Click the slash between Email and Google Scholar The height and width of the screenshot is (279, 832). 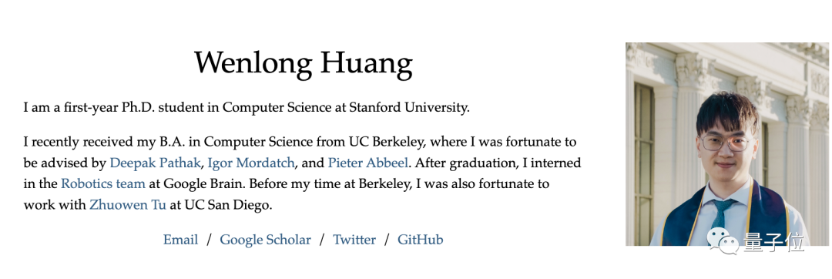[209, 240]
